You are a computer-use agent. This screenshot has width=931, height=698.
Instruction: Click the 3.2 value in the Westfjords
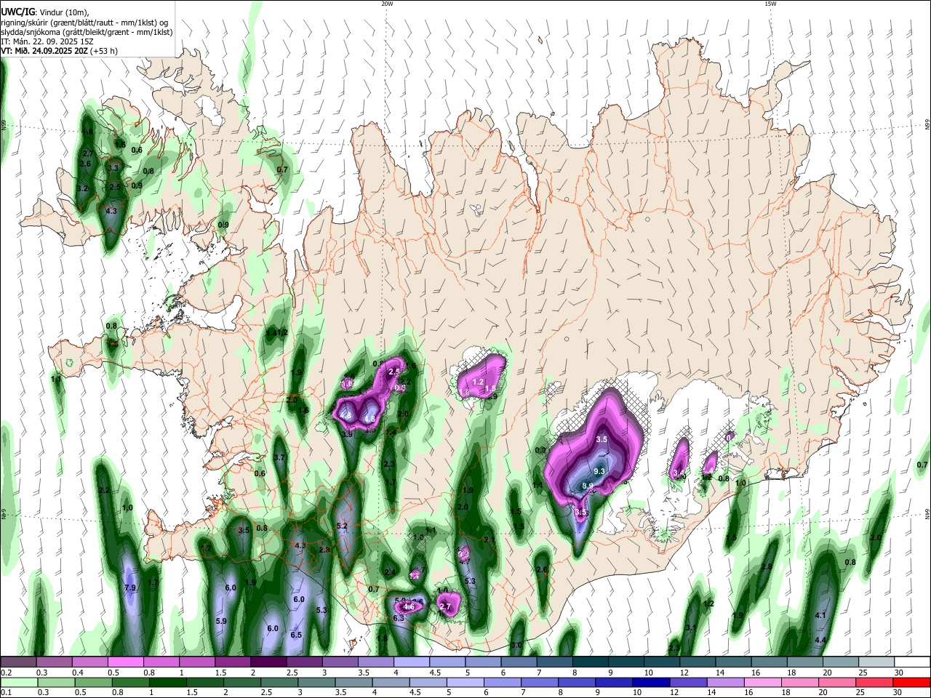[82, 188]
